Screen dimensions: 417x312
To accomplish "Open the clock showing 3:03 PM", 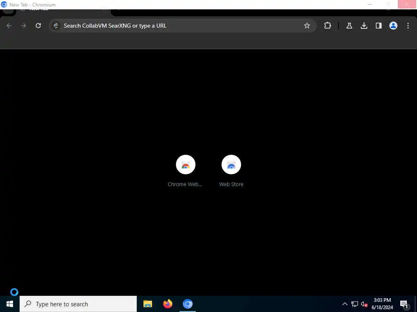I will coord(382,304).
